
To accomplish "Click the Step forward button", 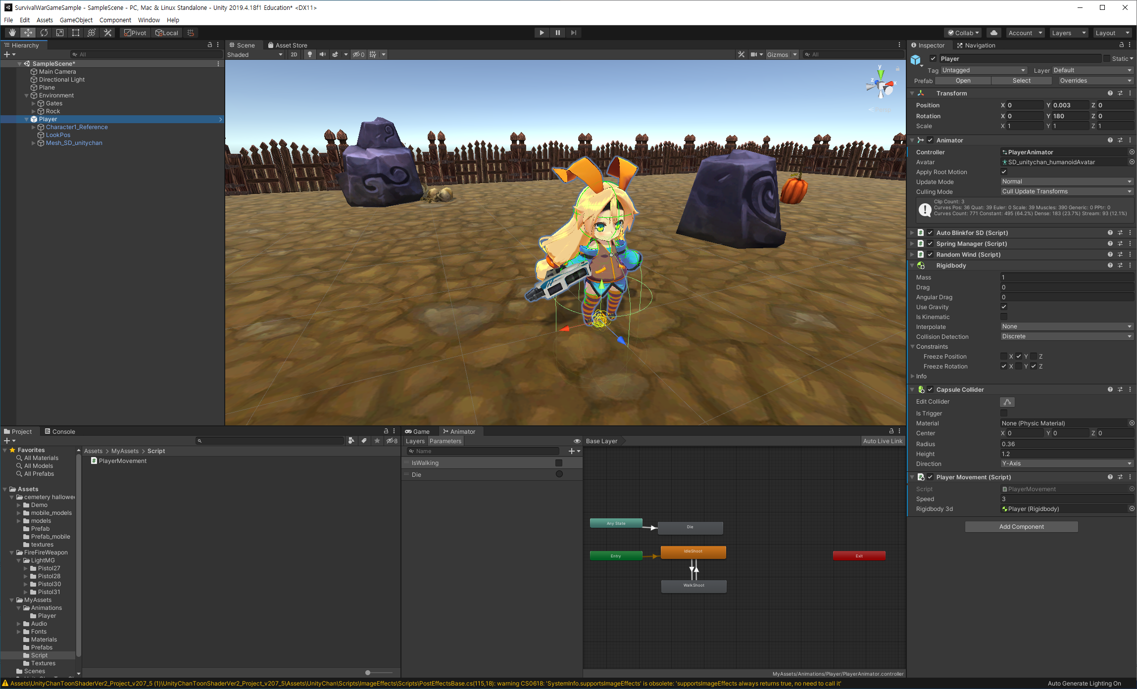I will point(574,33).
